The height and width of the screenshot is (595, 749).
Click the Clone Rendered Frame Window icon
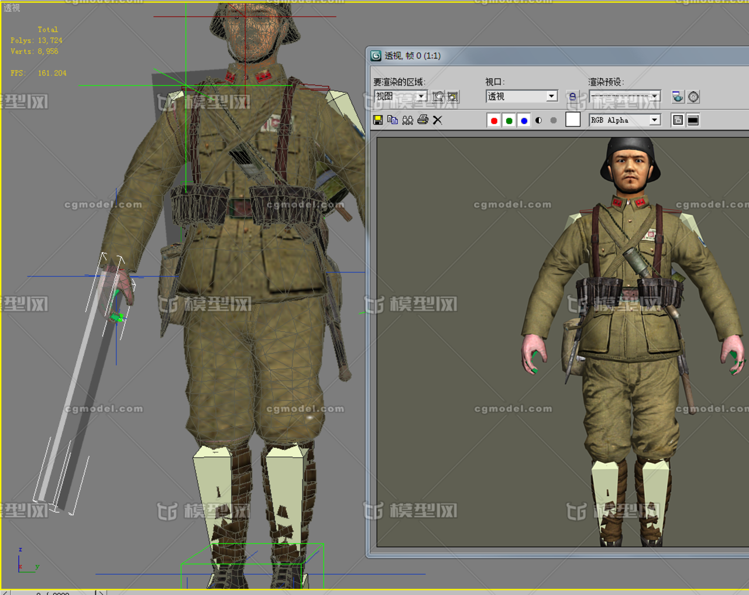pos(408,120)
